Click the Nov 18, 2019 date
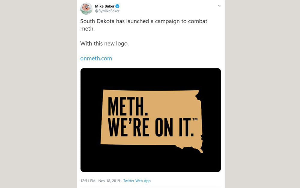 pos(109,181)
